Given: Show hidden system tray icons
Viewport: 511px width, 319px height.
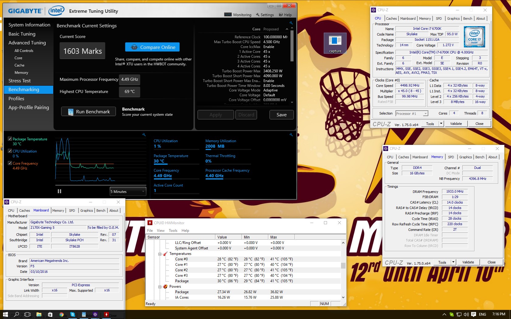Looking at the screenshot, I should tap(444, 314).
